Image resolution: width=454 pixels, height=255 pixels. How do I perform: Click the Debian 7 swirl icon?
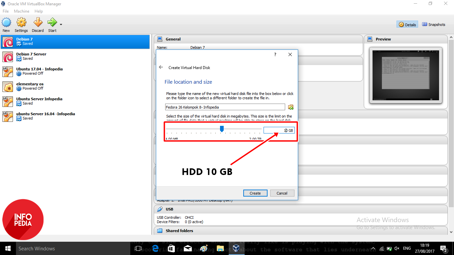(x=8, y=42)
